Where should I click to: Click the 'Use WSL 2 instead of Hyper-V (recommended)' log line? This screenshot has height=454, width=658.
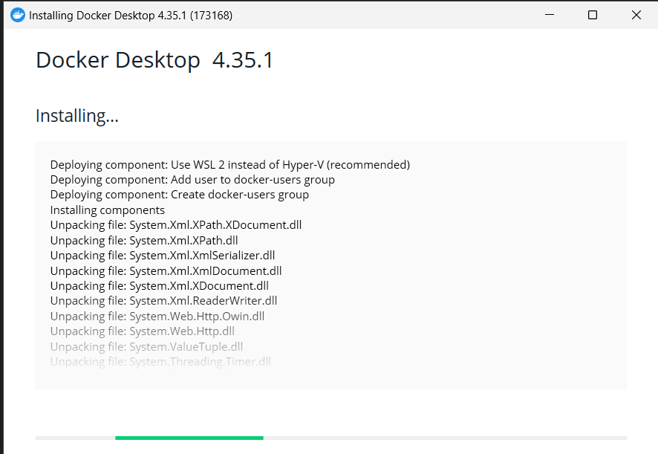click(230, 165)
